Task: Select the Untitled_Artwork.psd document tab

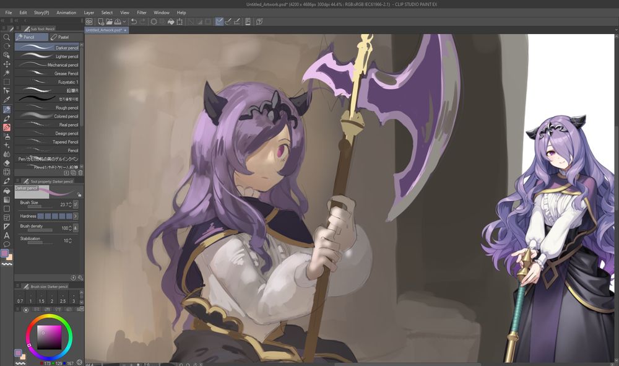Action: (x=106, y=30)
